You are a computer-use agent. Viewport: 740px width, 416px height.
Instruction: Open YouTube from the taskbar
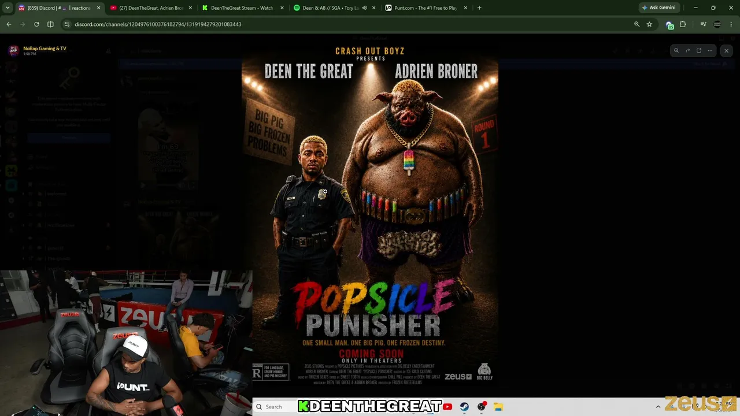(447, 407)
